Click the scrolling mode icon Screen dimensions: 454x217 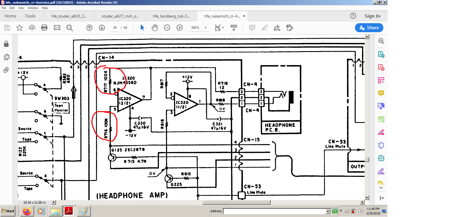point(234,28)
